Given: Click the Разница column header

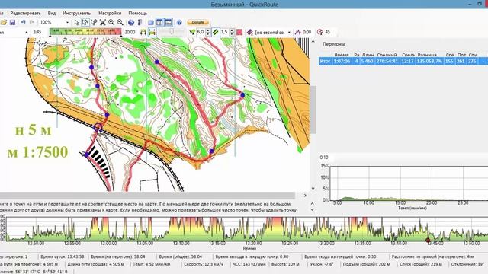Looking at the screenshot, I should click(x=427, y=55).
